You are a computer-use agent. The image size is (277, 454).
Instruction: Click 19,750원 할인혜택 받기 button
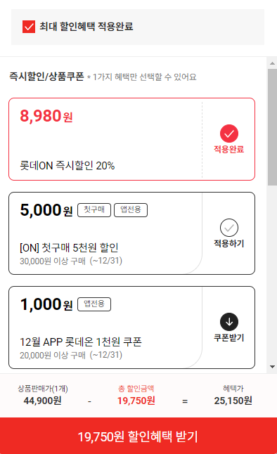pyautogui.click(x=138, y=436)
